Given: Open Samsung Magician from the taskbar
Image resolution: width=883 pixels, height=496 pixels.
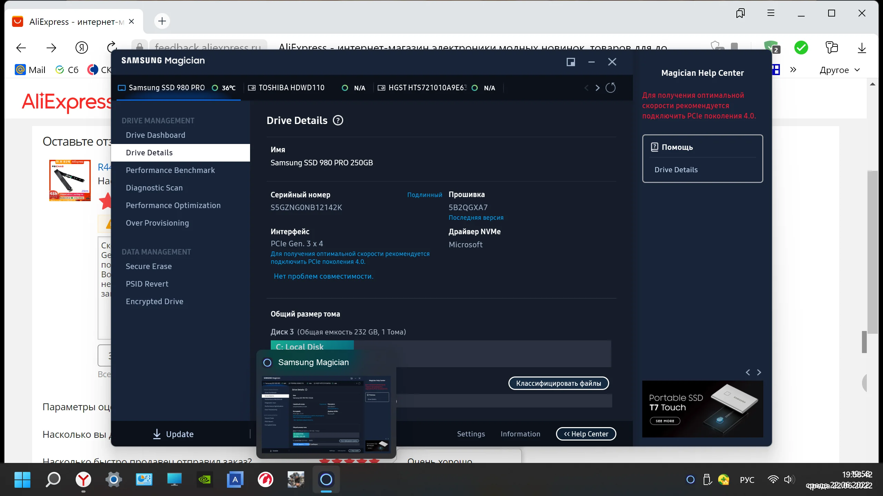Looking at the screenshot, I should click(326, 479).
